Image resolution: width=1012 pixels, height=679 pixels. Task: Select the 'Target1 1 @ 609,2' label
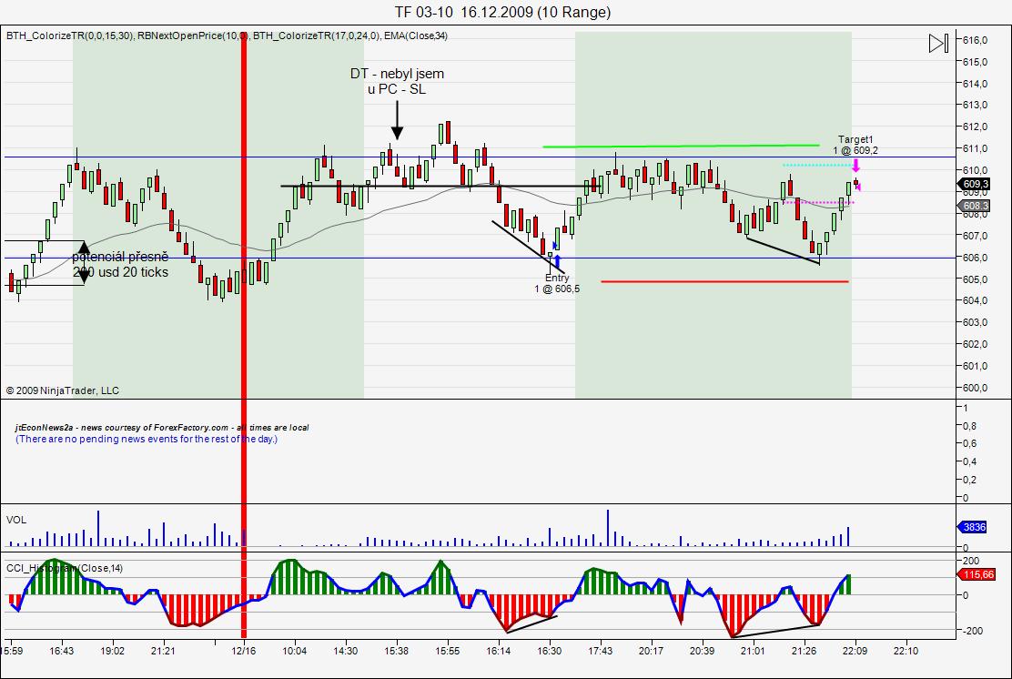click(x=855, y=145)
